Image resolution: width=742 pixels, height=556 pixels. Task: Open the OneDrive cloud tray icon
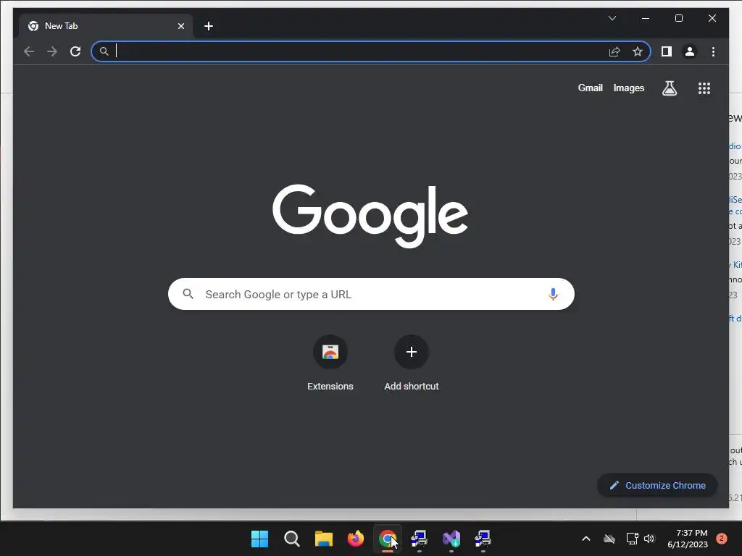coord(609,539)
